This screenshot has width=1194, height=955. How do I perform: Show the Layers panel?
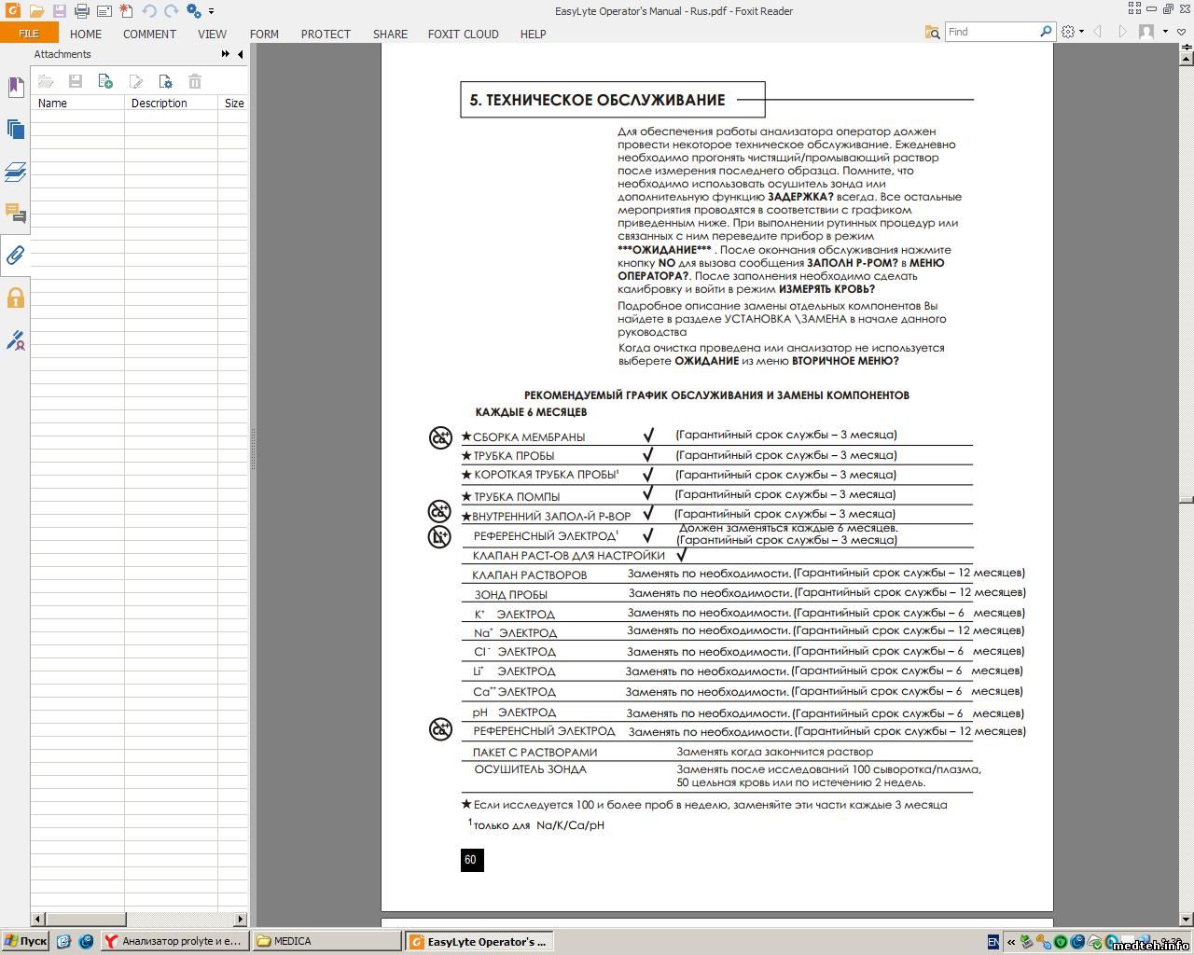(x=15, y=172)
